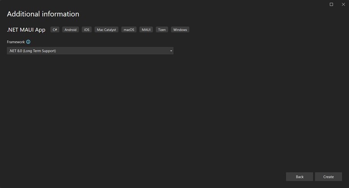The image size is (349, 188).
Task: Select the Android platform tag
Action: [70, 30]
